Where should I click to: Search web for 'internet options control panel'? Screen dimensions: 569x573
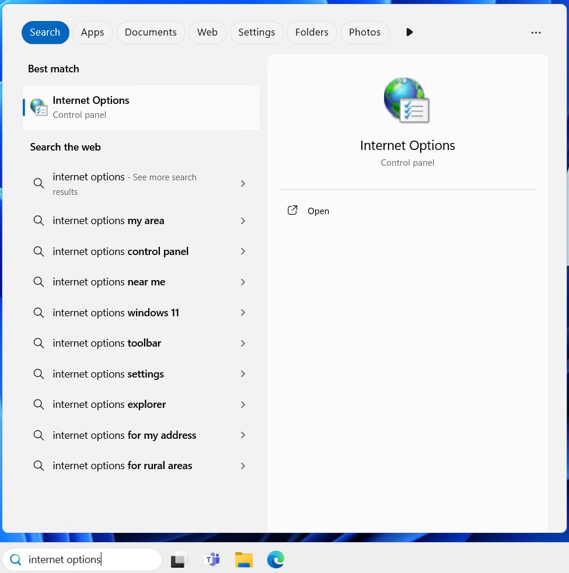(x=141, y=251)
